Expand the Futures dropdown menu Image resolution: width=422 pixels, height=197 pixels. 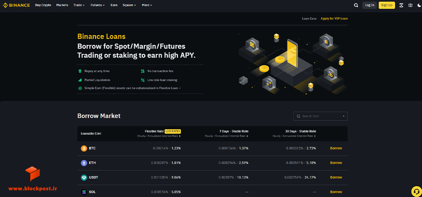pyautogui.click(x=97, y=5)
